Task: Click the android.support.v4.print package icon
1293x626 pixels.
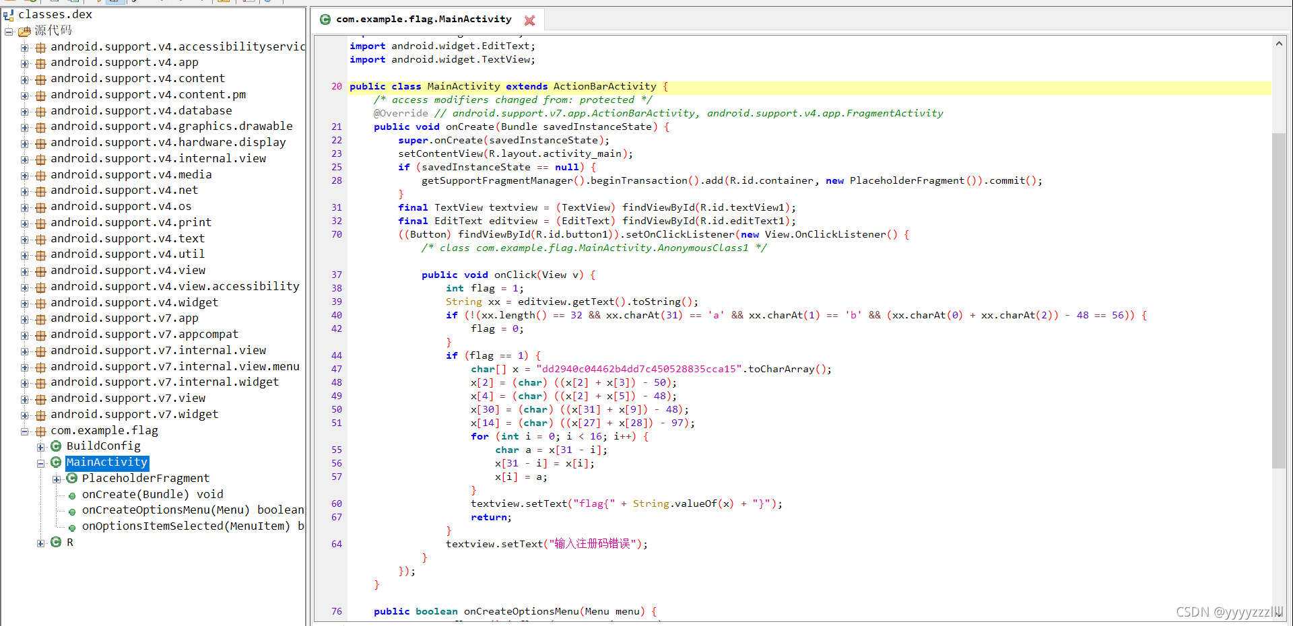Action: pos(41,223)
